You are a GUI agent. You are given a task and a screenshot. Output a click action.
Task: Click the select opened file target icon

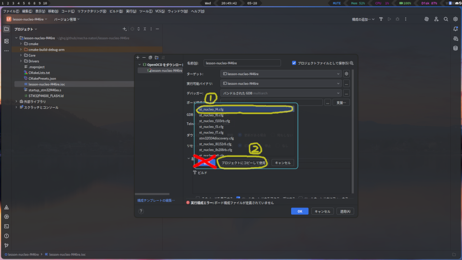click(132, 29)
